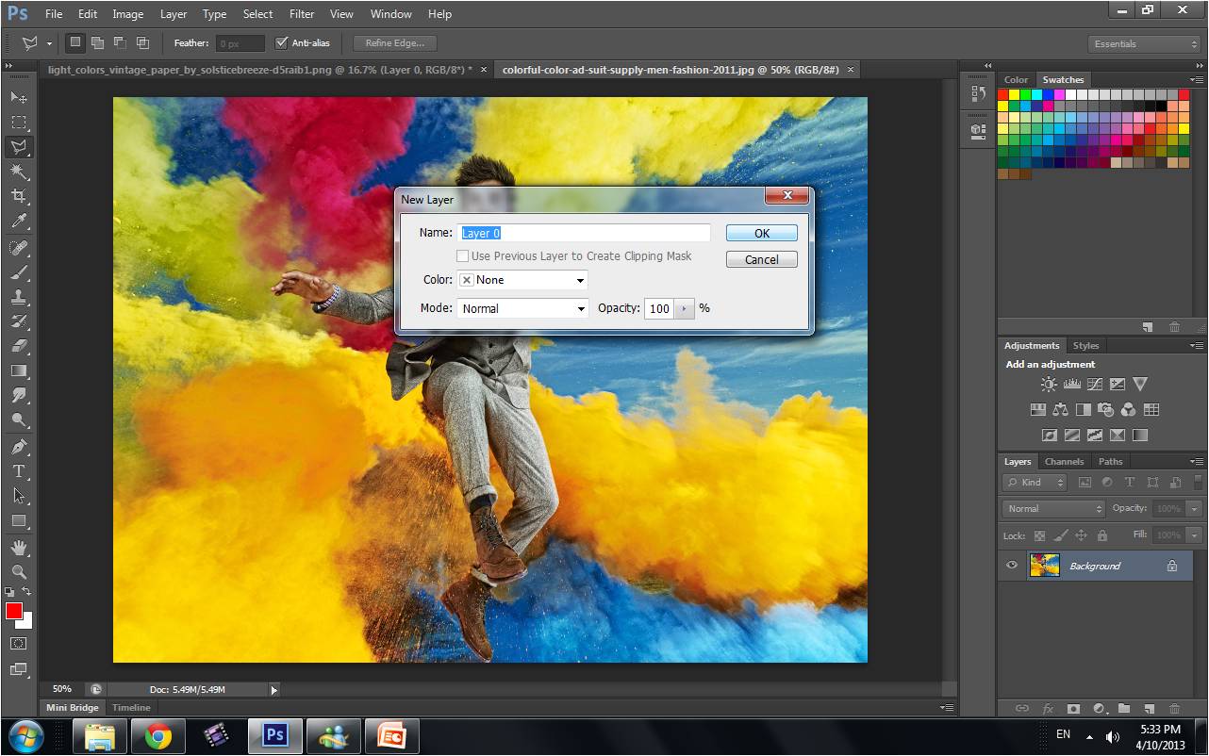
Task: Expand the Essentials workspace dropdown
Action: click(1145, 44)
